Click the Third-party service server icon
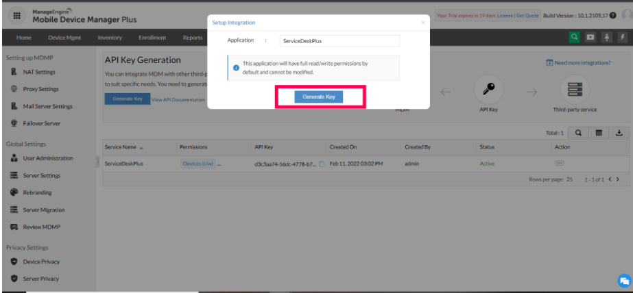Screen dimensions: 633x293 coord(575,90)
